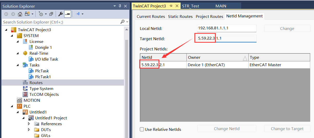Viewport: 314px width, 138px height.
Task: Open the PlcTask1 node
Action: pos(43,77)
